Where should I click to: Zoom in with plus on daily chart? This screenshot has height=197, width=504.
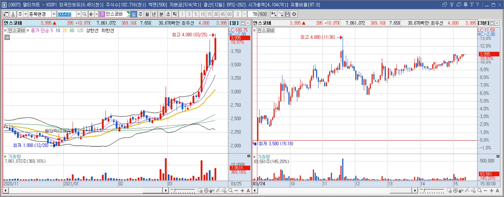click(x=242, y=191)
